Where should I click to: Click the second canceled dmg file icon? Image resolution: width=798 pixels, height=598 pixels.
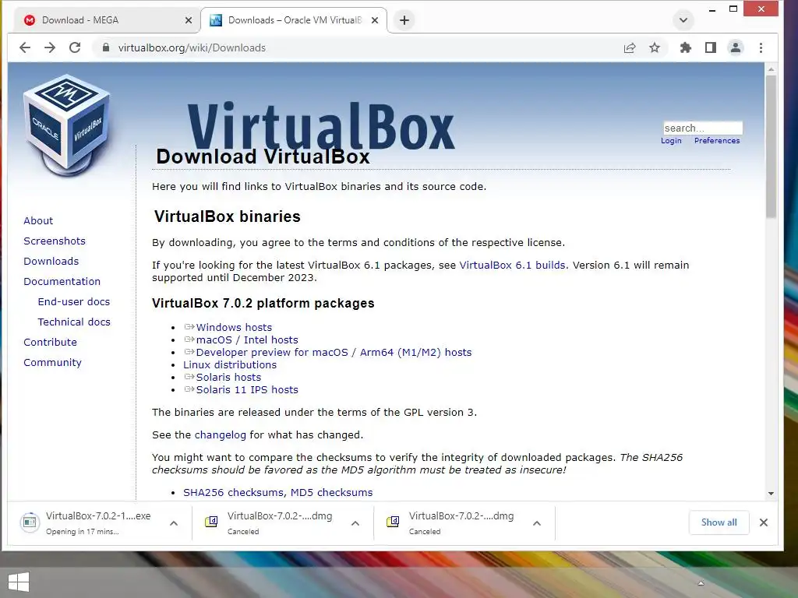click(393, 522)
